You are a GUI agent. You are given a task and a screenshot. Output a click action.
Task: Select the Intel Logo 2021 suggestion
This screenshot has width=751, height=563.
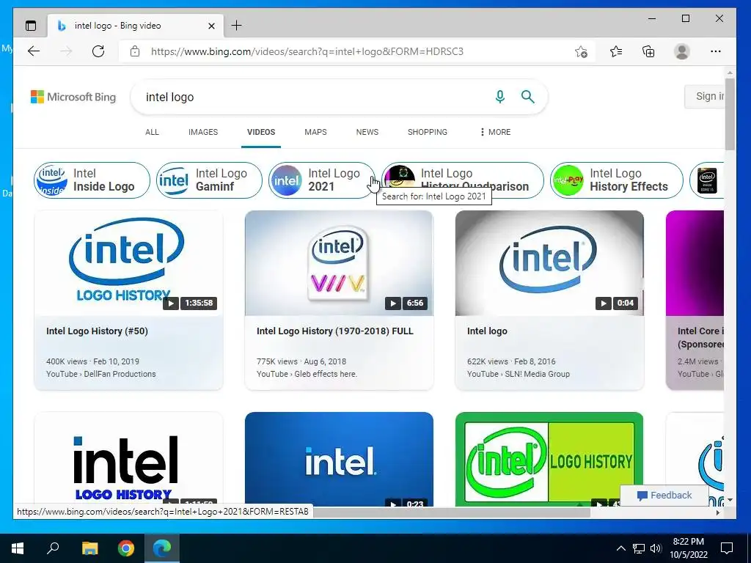point(321,180)
